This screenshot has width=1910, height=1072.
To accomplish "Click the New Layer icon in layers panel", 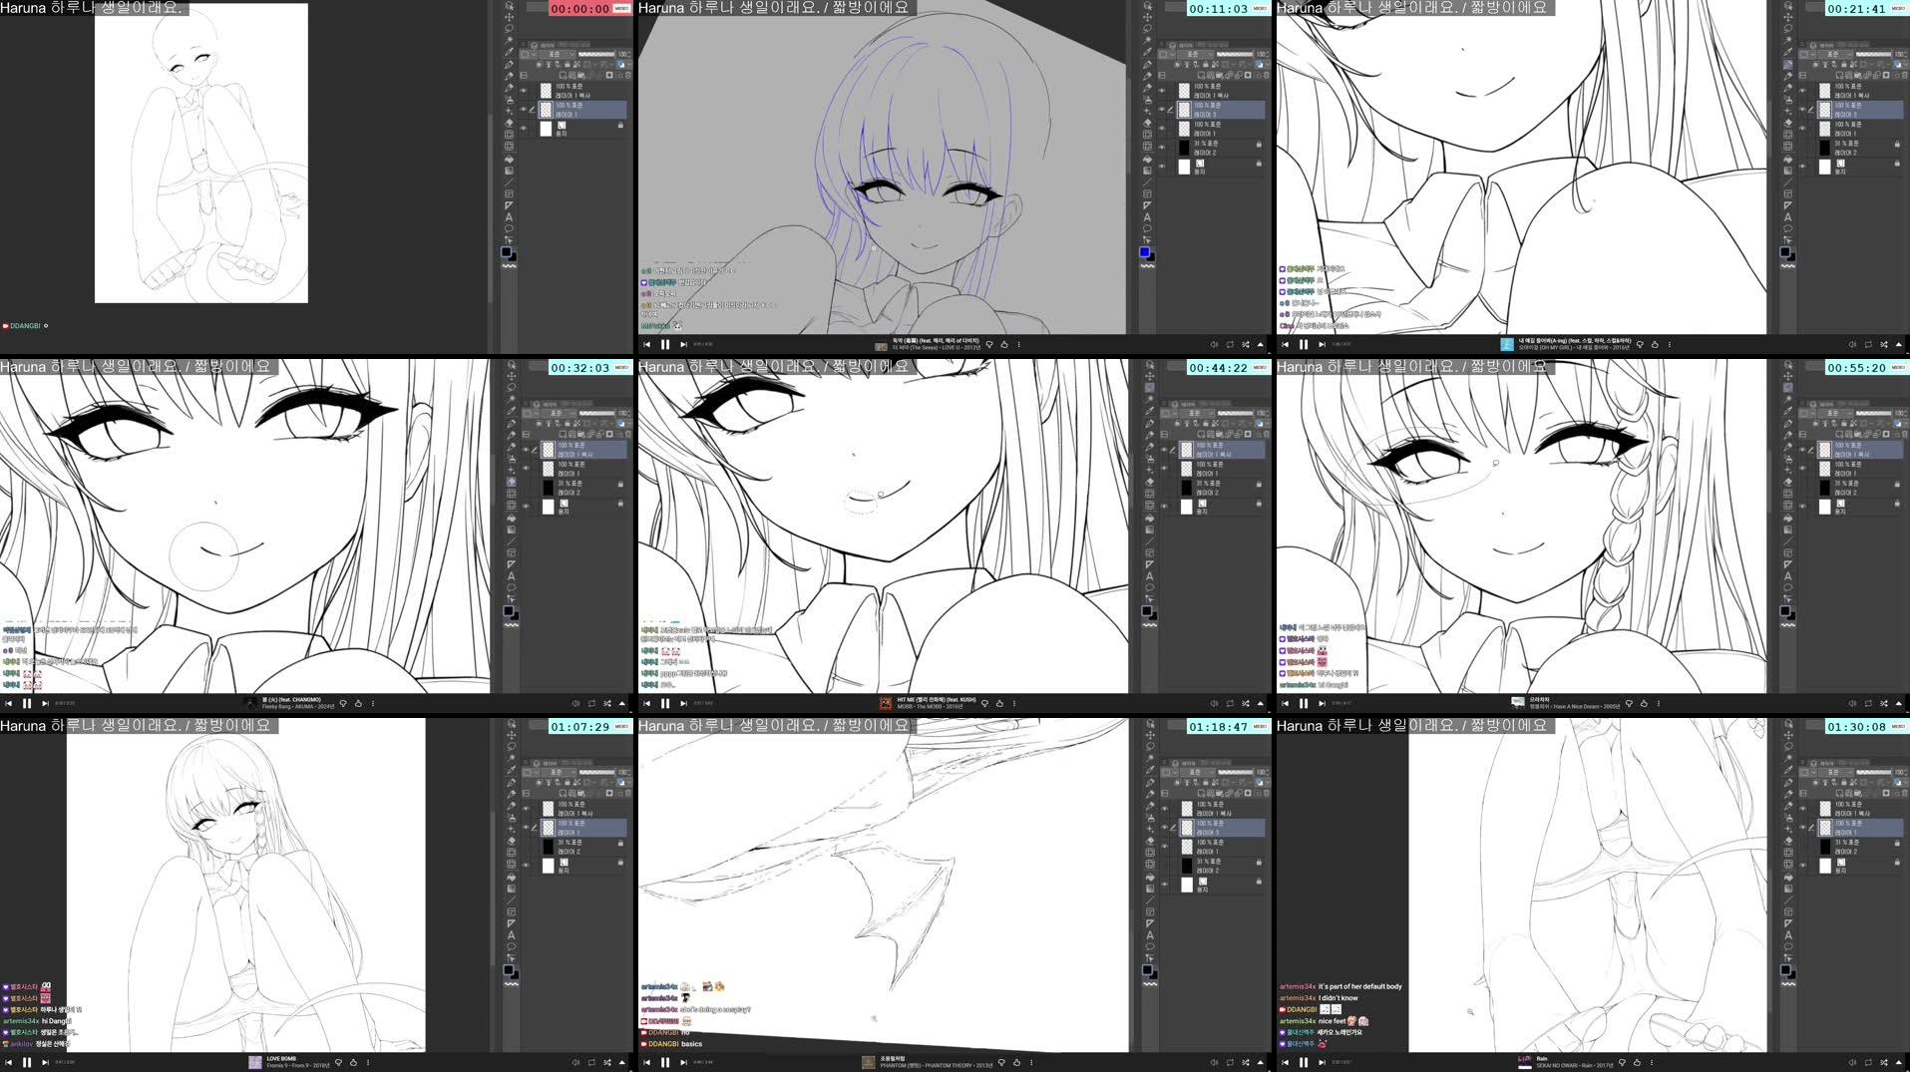I will (x=564, y=75).
